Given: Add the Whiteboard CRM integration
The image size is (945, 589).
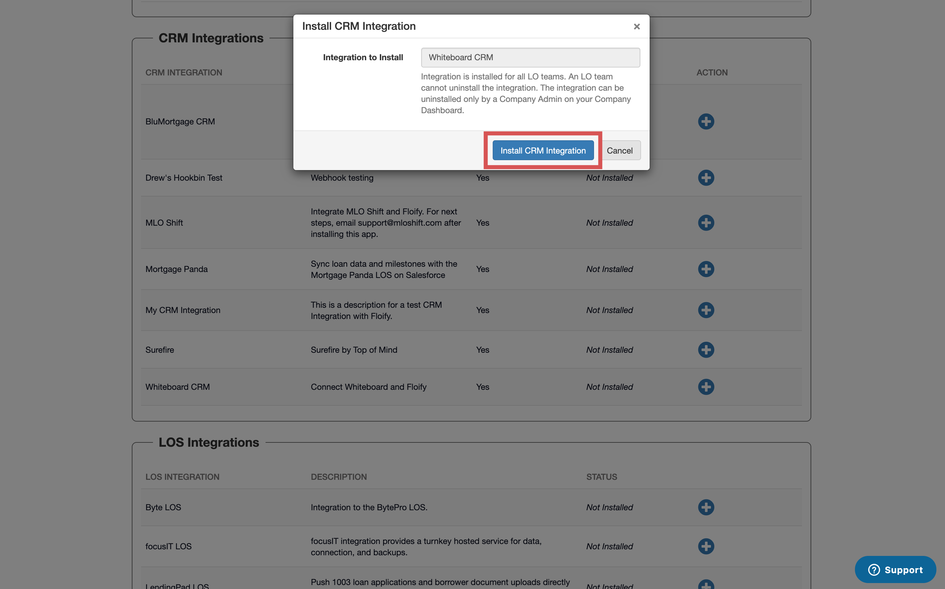Looking at the screenshot, I should (706, 387).
